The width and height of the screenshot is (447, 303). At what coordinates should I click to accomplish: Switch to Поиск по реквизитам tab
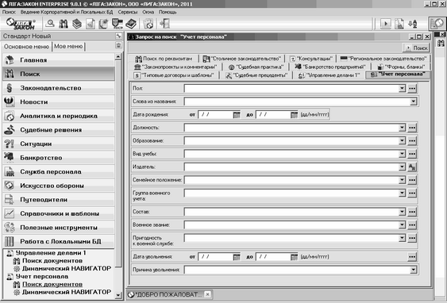pos(164,59)
